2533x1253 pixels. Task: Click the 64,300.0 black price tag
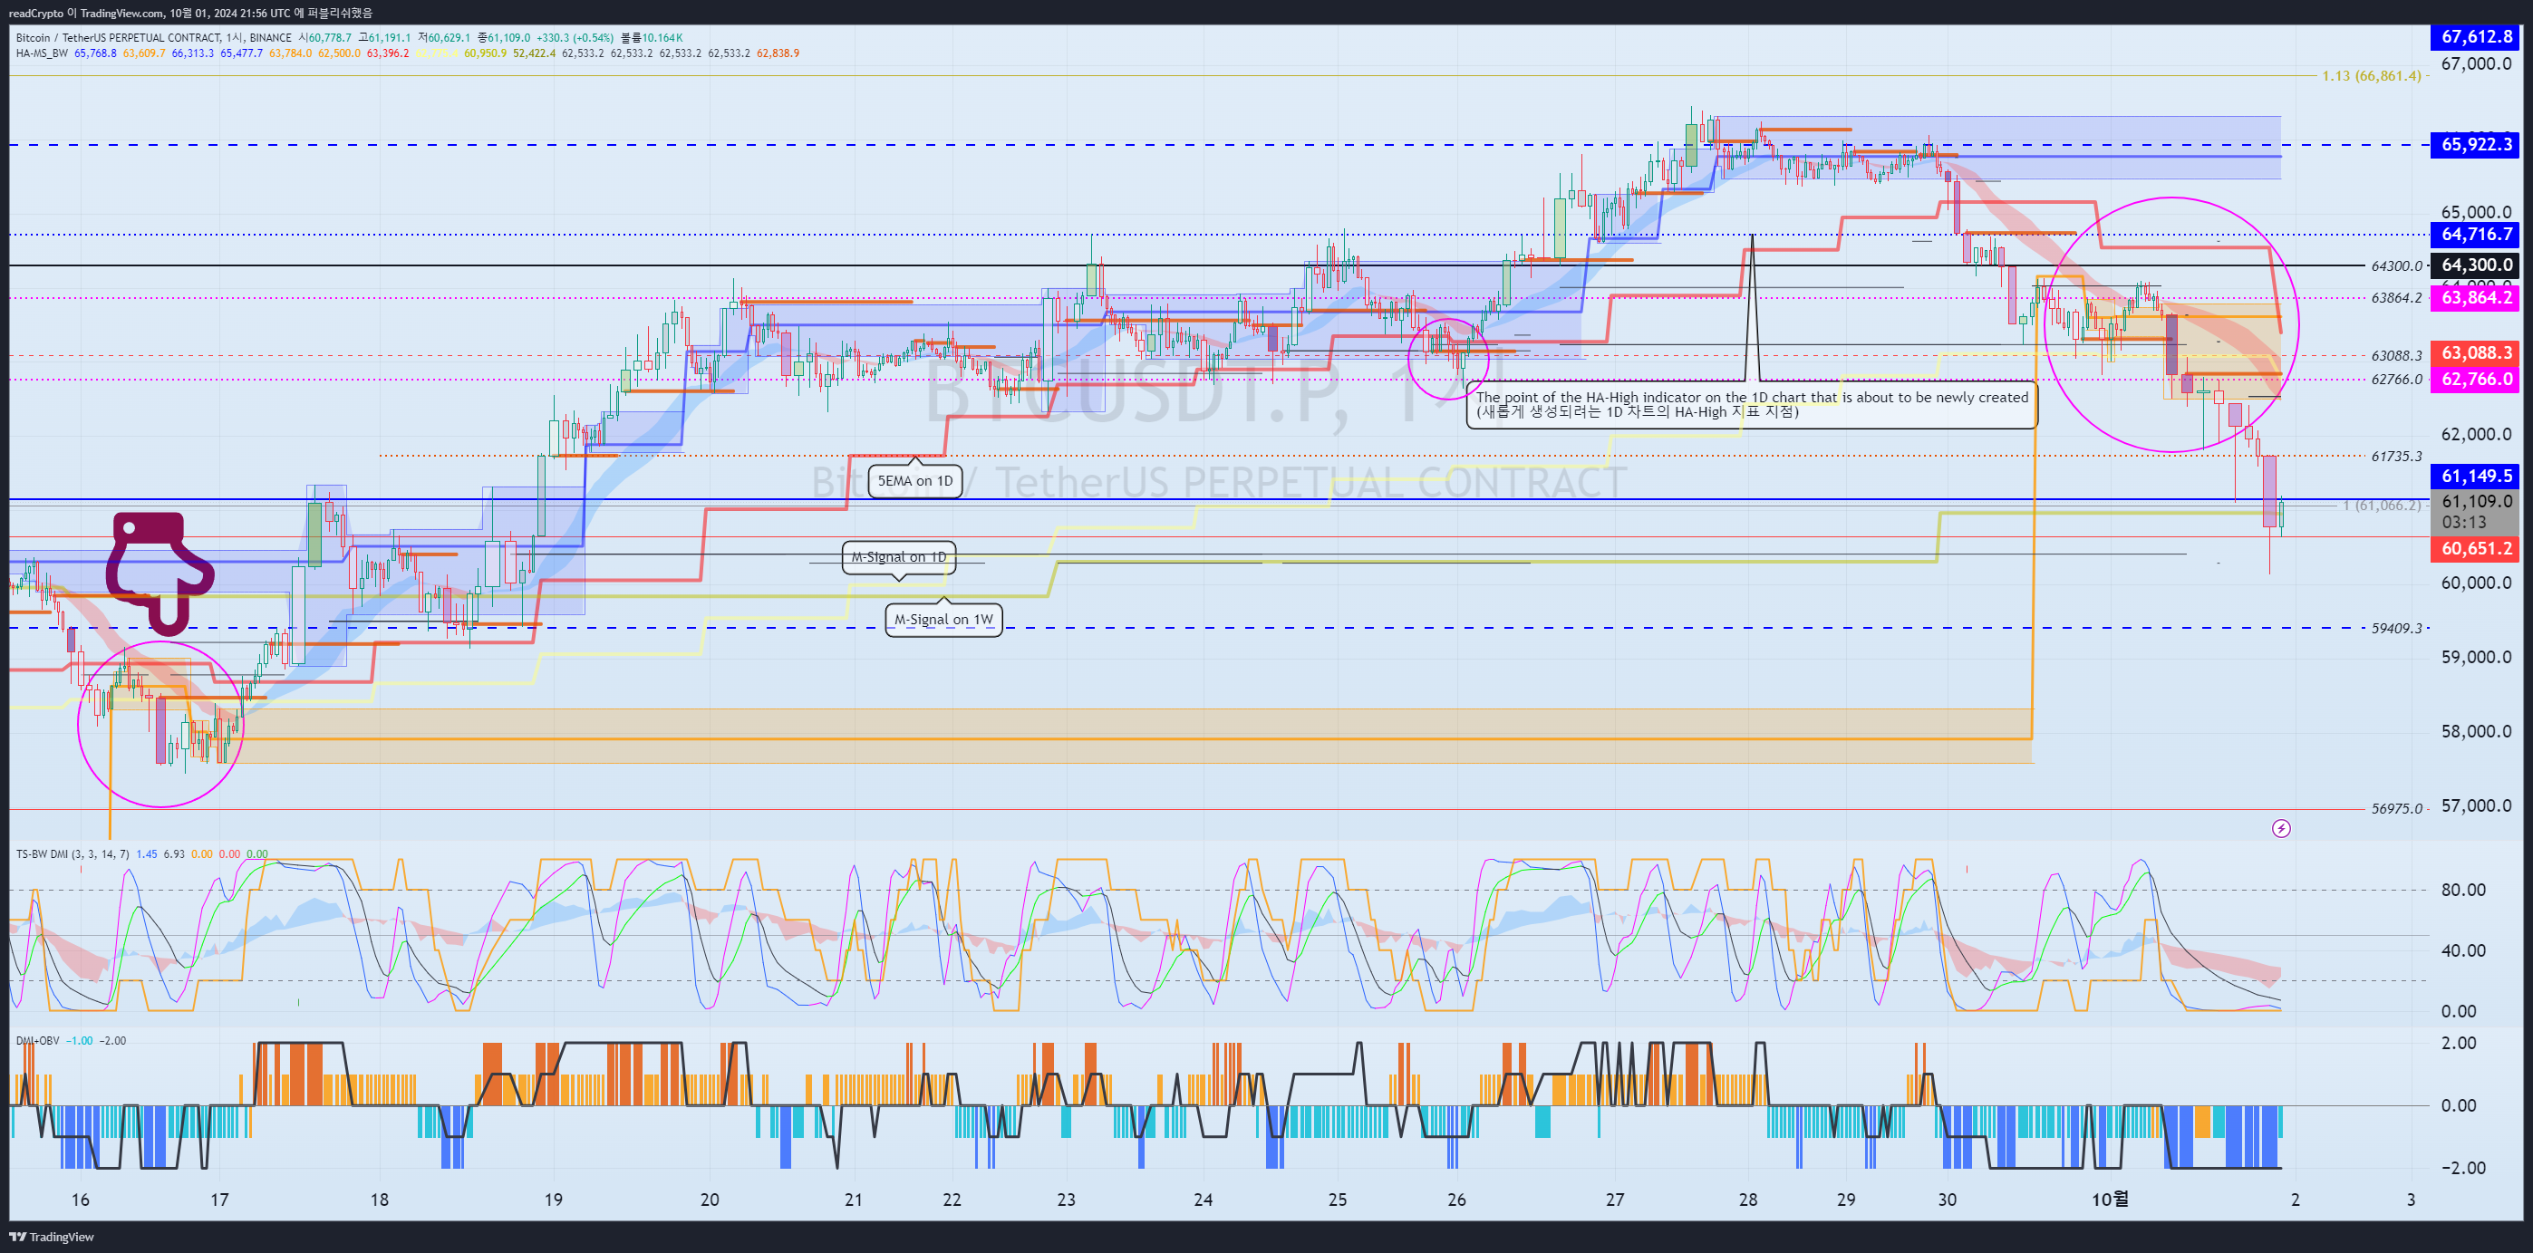[2475, 265]
